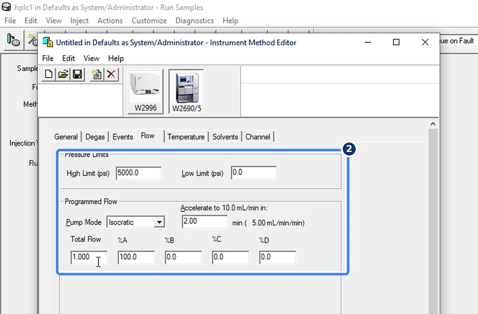The width and height of the screenshot is (478, 314).
Task: Click the scrollbar up arrow in editor
Action: pyautogui.click(x=433, y=124)
